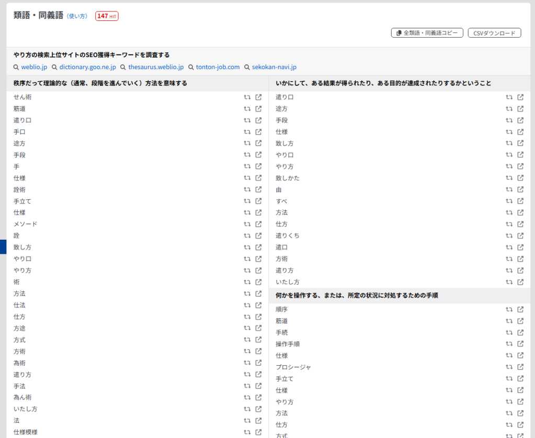Open the external link icon for メソード
The image size is (535, 438).
click(x=258, y=224)
